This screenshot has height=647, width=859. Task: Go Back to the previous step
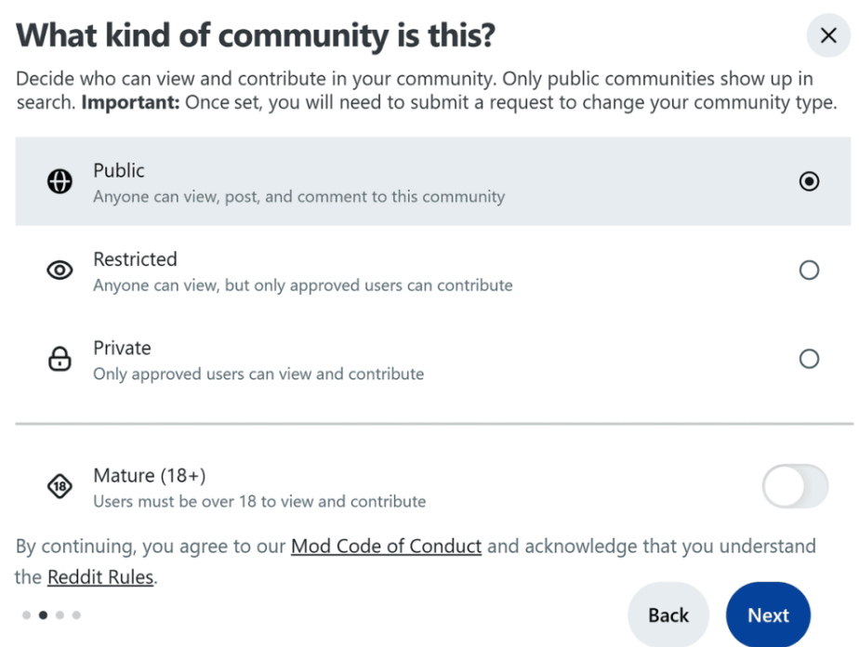point(667,615)
